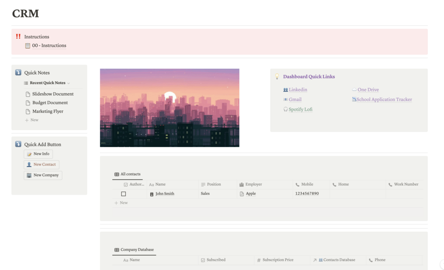
Task: Open the Apple employer page
Action: [x=250, y=194]
